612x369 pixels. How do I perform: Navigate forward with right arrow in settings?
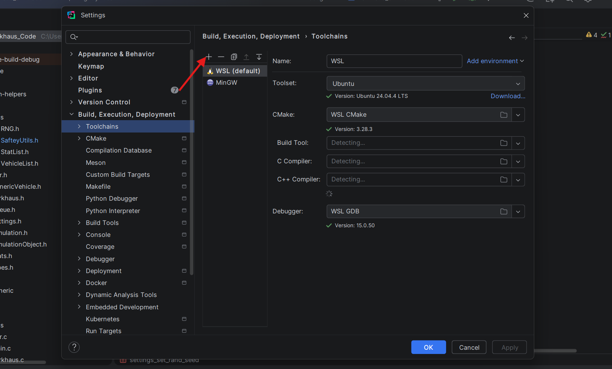click(x=524, y=38)
